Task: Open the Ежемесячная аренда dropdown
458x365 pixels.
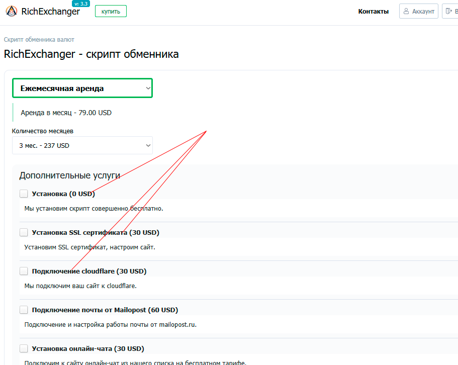Action: (x=82, y=88)
